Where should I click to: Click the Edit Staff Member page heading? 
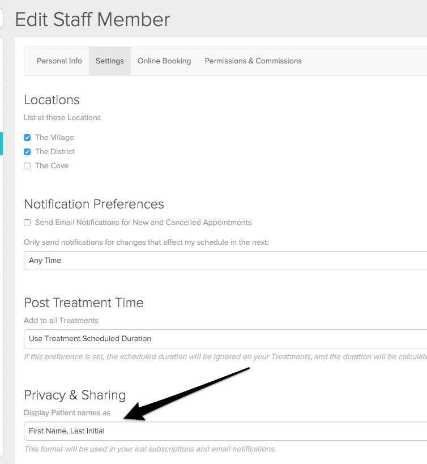click(x=92, y=20)
